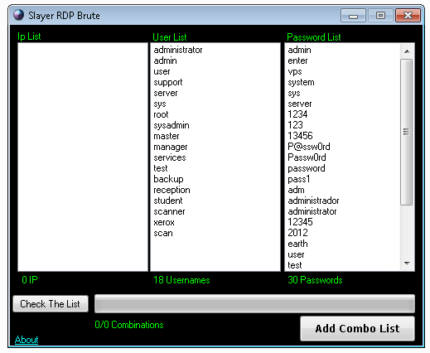
Task: Select 'backup' in the User List
Action: 168,179
